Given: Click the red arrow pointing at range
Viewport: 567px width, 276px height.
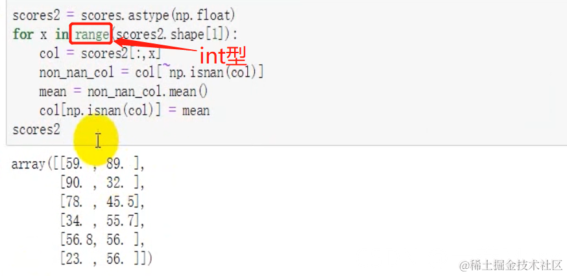Looking at the screenshot, I should 157,45.
